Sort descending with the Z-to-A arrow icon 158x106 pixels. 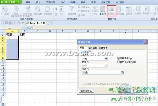click(x=56, y=14)
